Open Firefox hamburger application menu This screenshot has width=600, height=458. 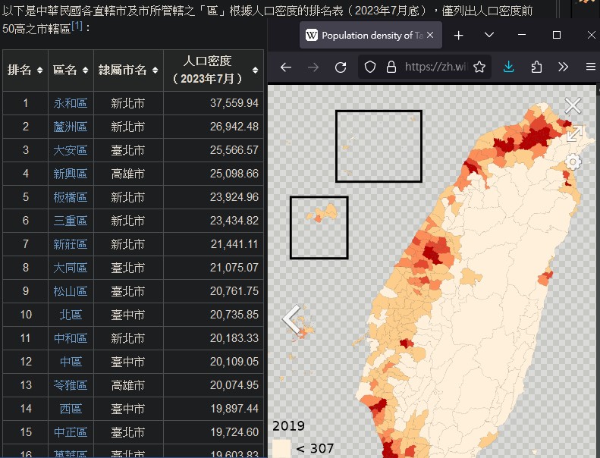(x=590, y=67)
